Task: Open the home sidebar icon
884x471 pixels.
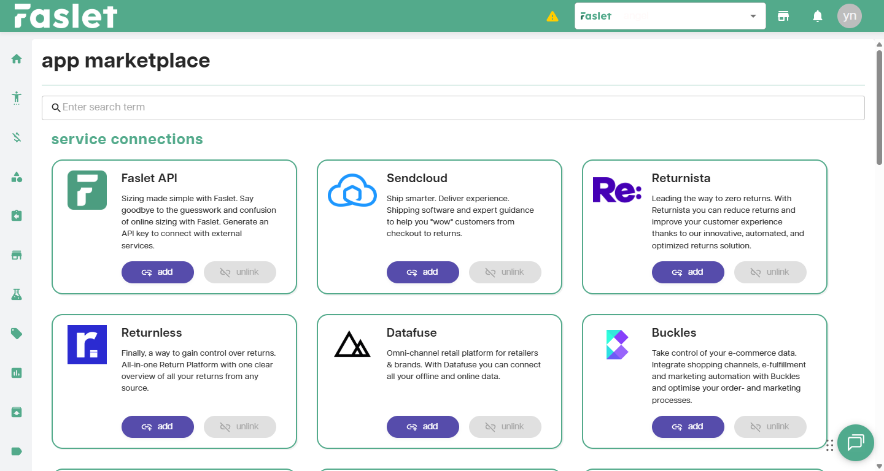Action: (17, 59)
